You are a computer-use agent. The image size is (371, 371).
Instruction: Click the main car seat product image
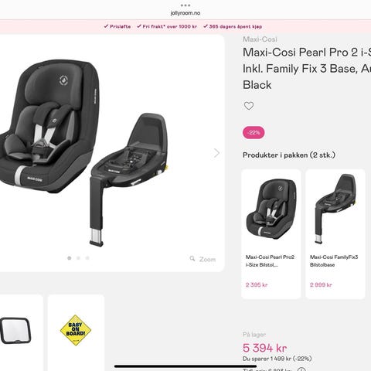point(85,152)
